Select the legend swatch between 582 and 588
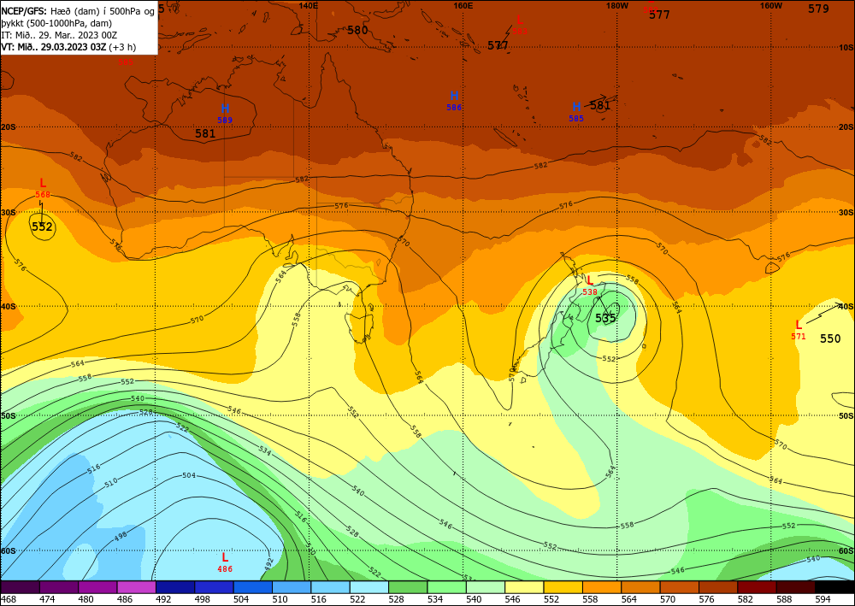The height and width of the screenshot is (606, 855). [x=757, y=587]
